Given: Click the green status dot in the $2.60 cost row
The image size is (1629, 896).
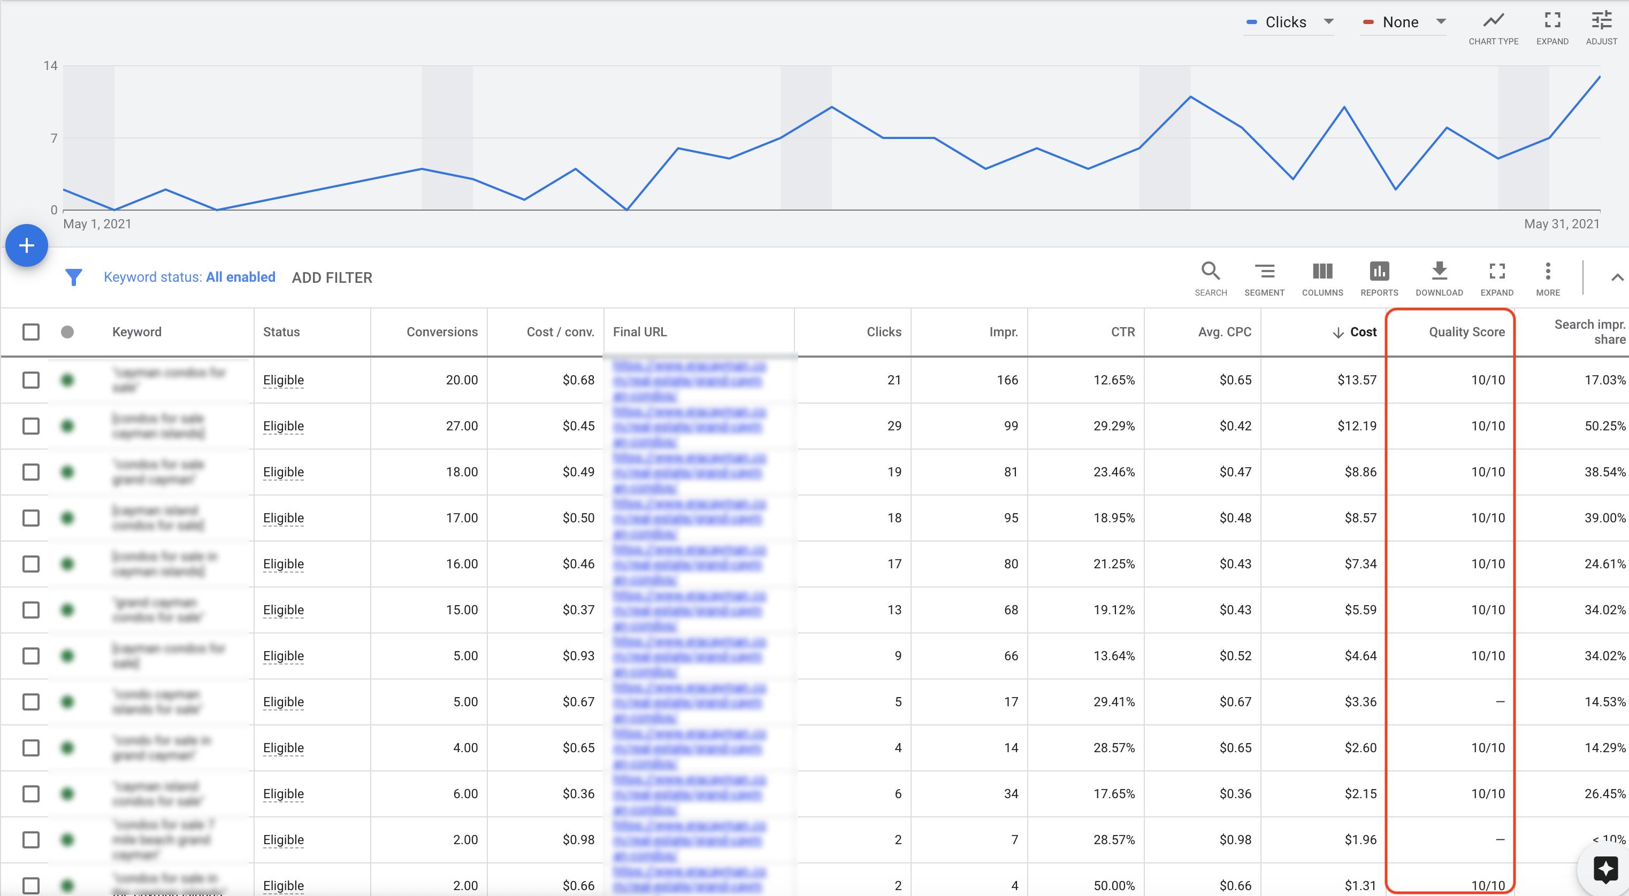Looking at the screenshot, I should pos(67,748).
